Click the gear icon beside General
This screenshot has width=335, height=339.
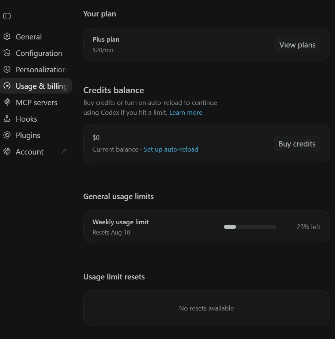click(x=7, y=37)
